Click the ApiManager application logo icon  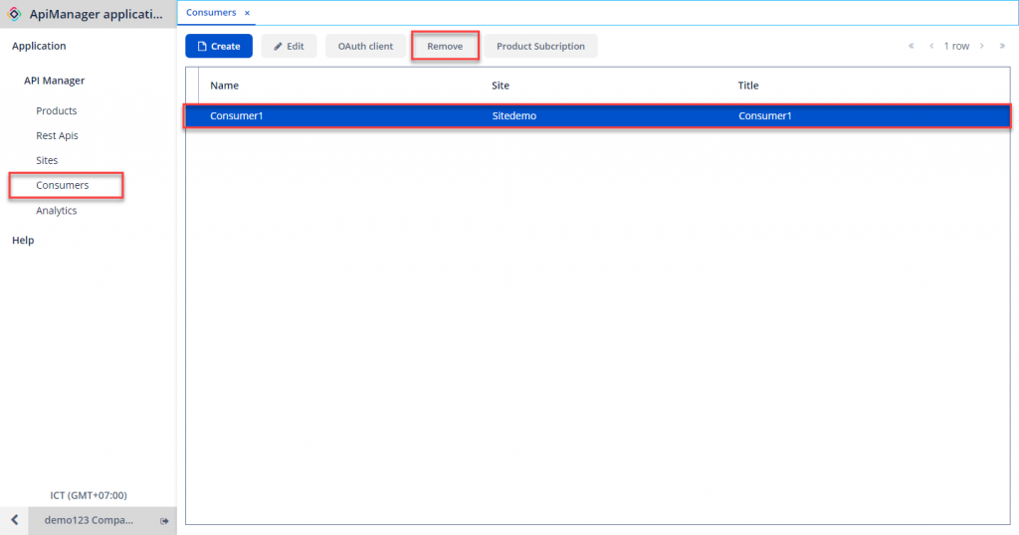[x=14, y=14]
